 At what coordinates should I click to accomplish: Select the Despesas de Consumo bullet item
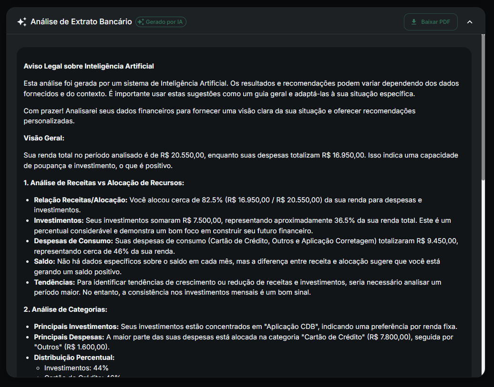(x=72, y=240)
